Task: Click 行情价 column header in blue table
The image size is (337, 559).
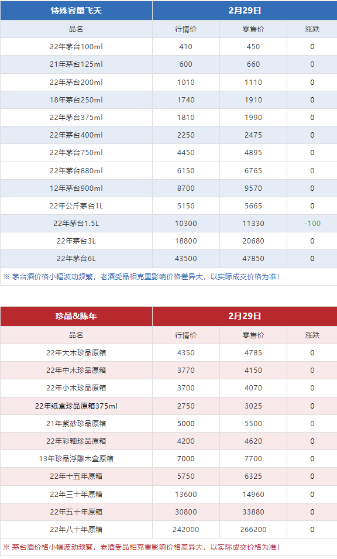Action: (186, 29)
